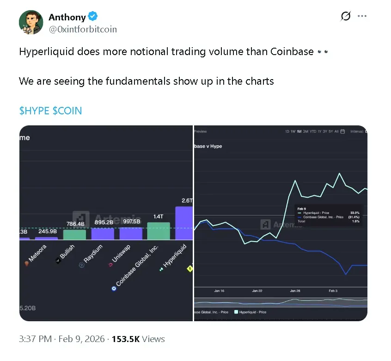Image resolution: width=391 pixels, height=361 pixels.
Task: Switch to the YTD time range
Action: coord(313,131)
